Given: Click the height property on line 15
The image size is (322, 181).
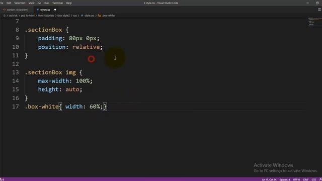Looking at the screenshot, I should [x=48, y=89].
